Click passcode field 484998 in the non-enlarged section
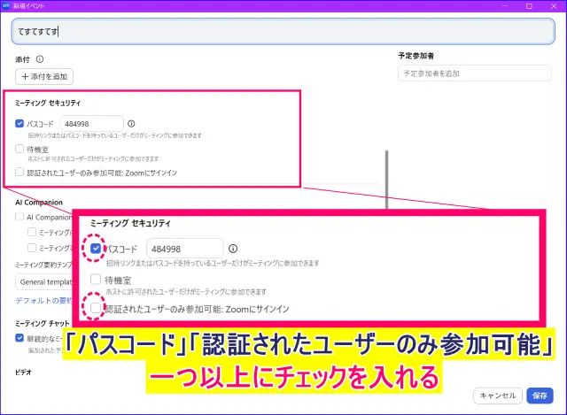The width and height of the screenshot is (567, 415). (92, 124)
